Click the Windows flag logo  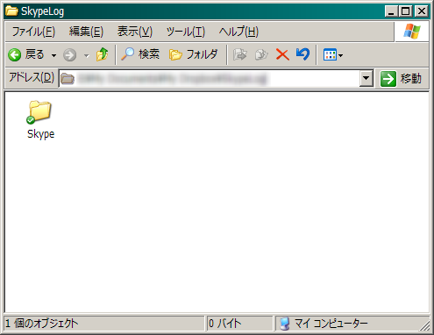412,31
